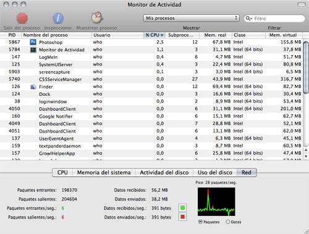Switch to the Memoria del sistema tab
The image size is (309, 234).
pyautogui.click(x=104, y=173)
